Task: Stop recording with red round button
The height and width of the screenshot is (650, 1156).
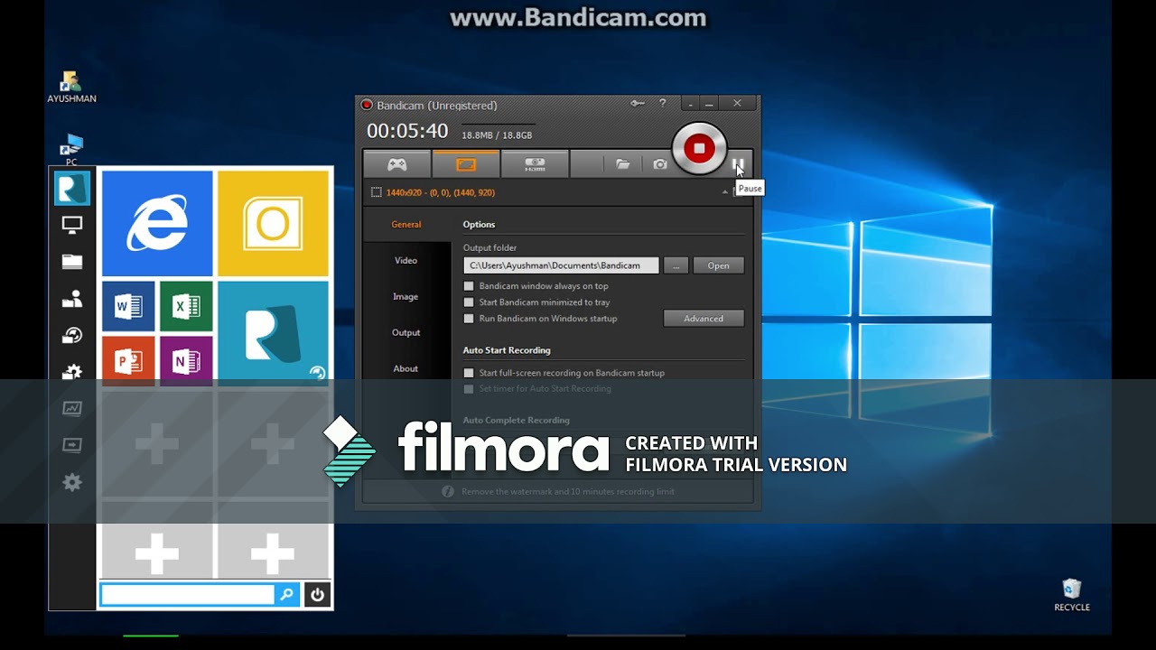Action: tap(699, 148)
